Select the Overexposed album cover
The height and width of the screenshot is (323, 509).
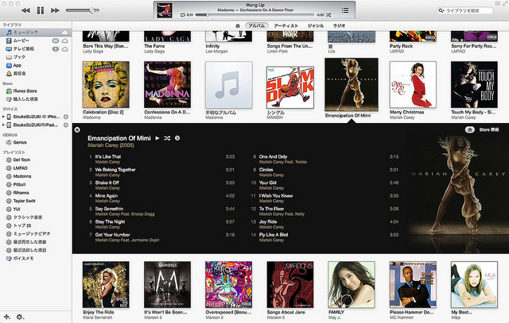tap(228, 284)
